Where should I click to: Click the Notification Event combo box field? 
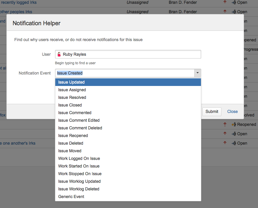[125, 73]
